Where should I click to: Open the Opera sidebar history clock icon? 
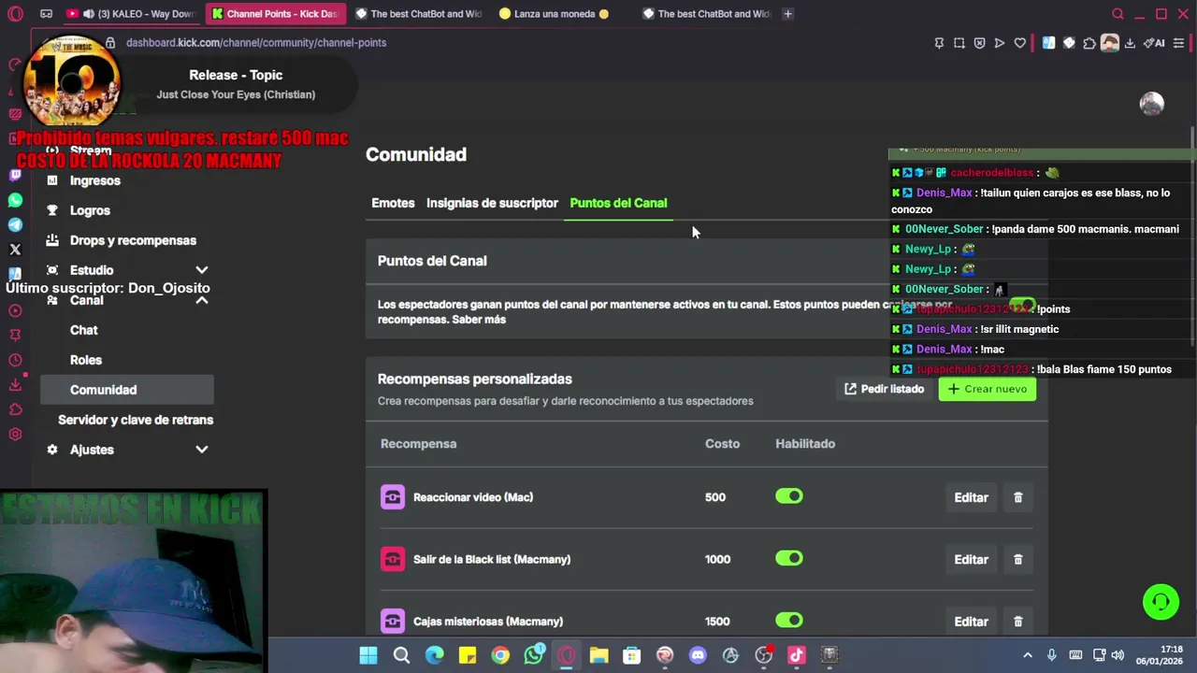(x=15, y=360)
